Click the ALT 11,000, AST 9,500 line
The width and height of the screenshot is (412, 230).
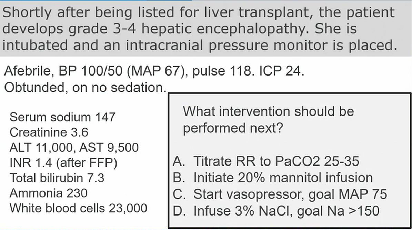coord(74,148)
